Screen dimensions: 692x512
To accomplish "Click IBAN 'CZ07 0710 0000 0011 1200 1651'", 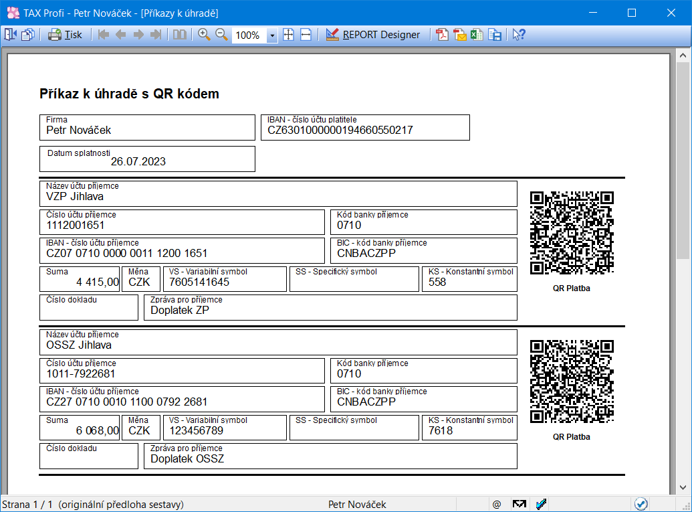I will [126, 254].
